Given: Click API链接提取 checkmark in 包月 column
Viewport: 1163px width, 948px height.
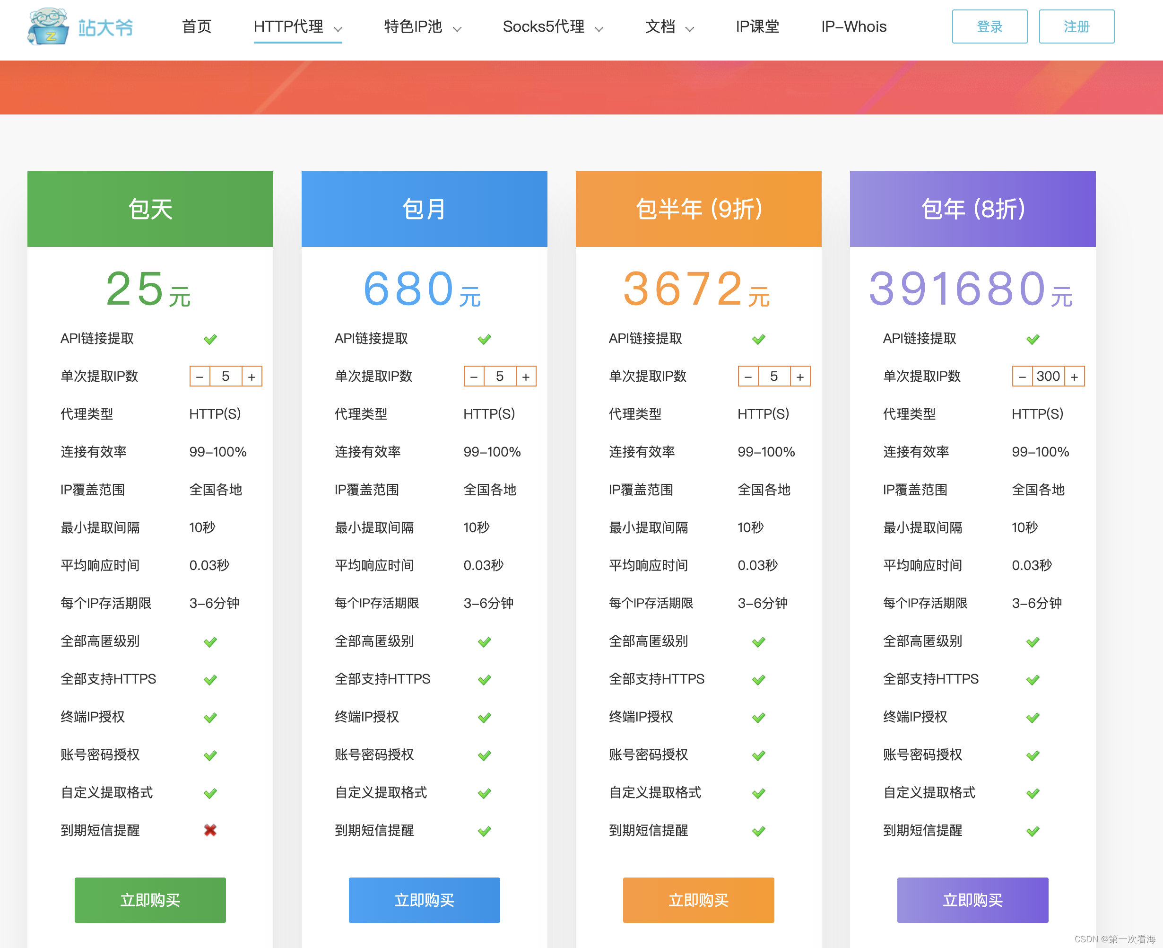Looking at the screenshot, I should pos(485,339).
